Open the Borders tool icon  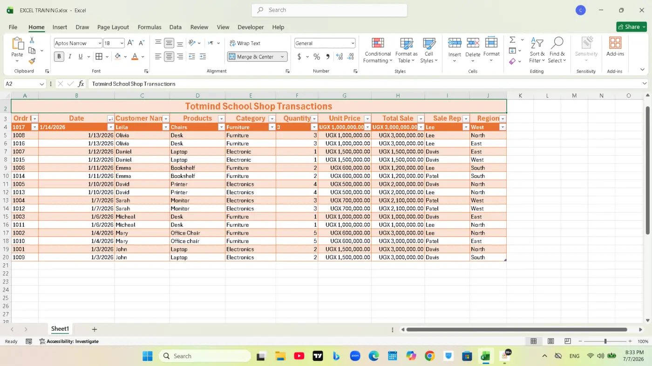[99, 57]
